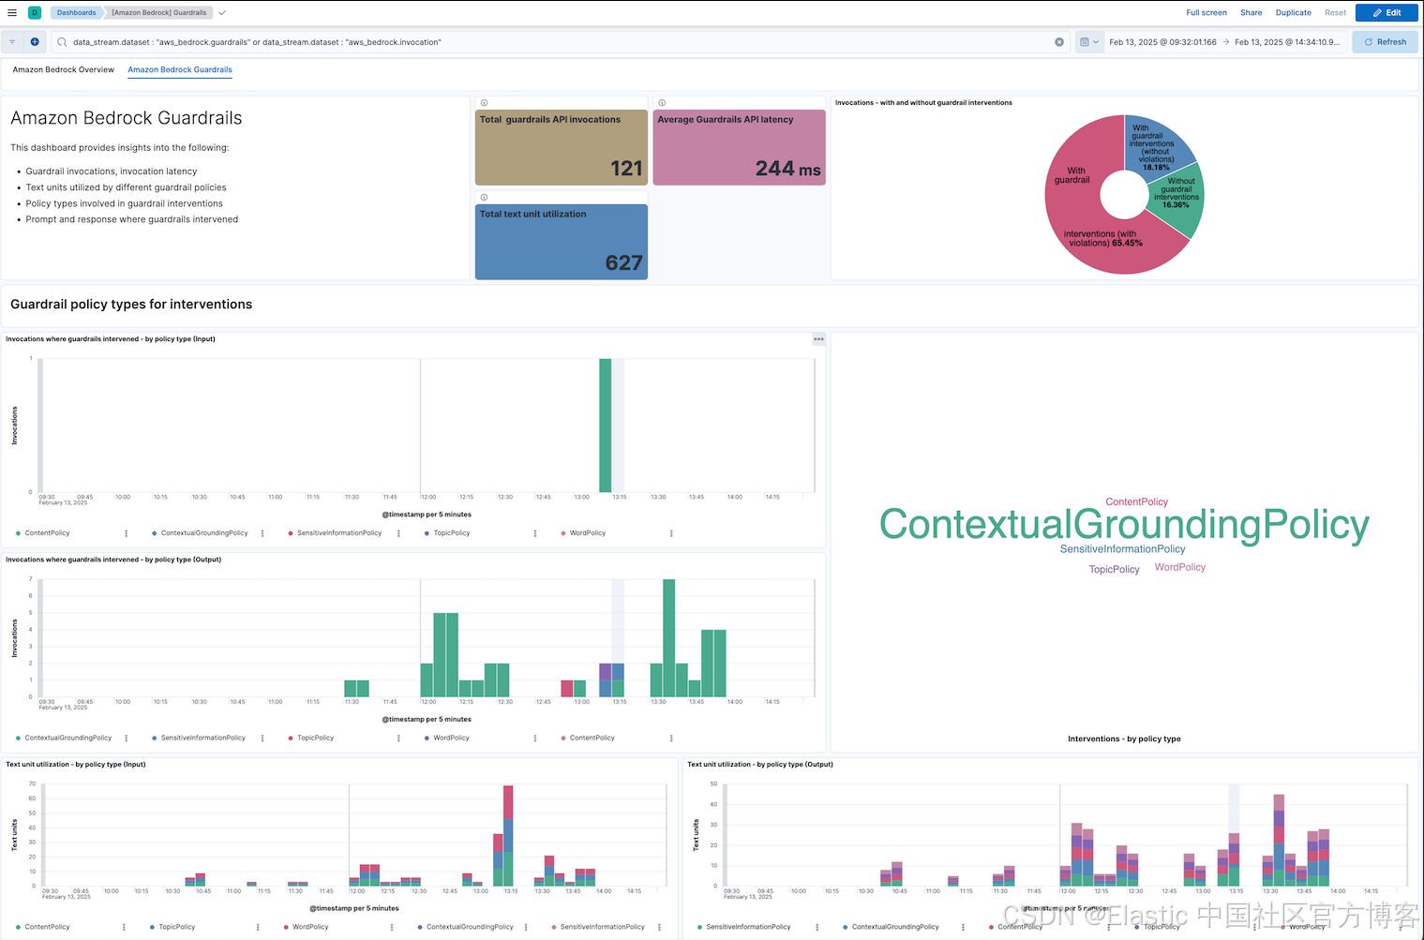
Task: Click WordPolicy color dot in Output interventions legend
Action: 427,739
